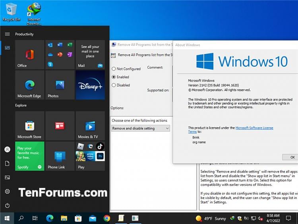Viewport: 298px width, 224px height.
Task: Open the Office apps group tile with Skype
Action: click(60, 55)
